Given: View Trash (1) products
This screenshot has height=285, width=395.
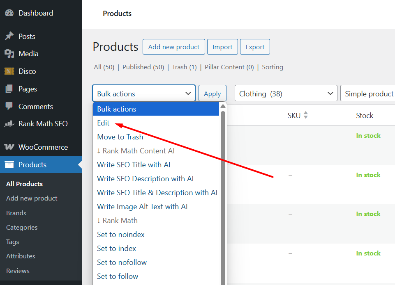Looking at the screenshot, I should tap(185, 67).
